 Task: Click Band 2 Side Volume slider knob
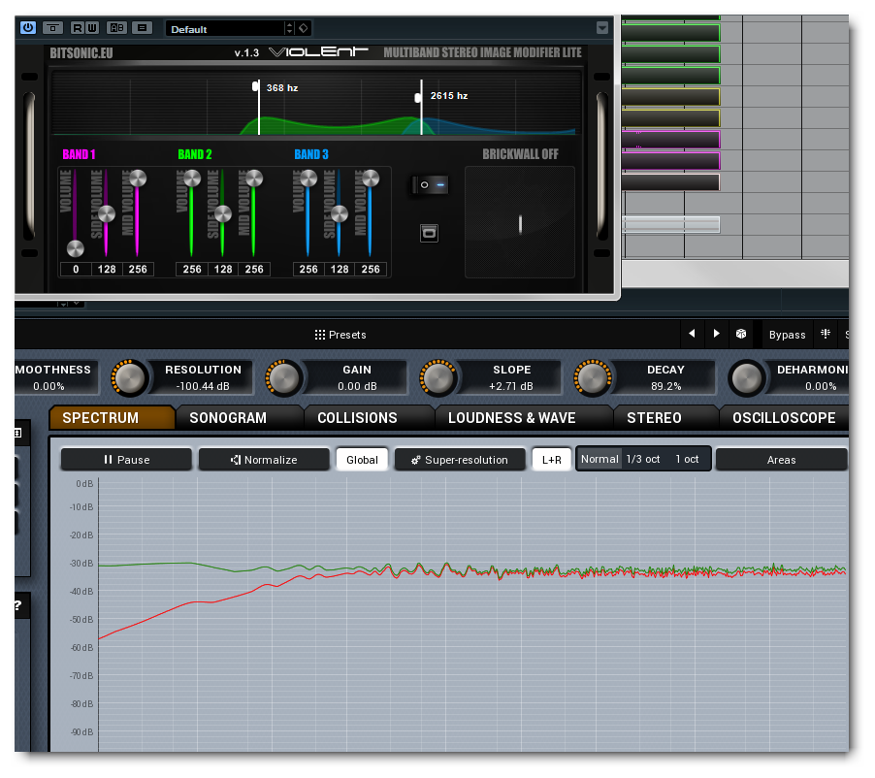tap(223, 213)
